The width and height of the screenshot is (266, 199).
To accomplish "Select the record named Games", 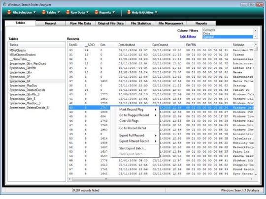I will tap(161, 72).
